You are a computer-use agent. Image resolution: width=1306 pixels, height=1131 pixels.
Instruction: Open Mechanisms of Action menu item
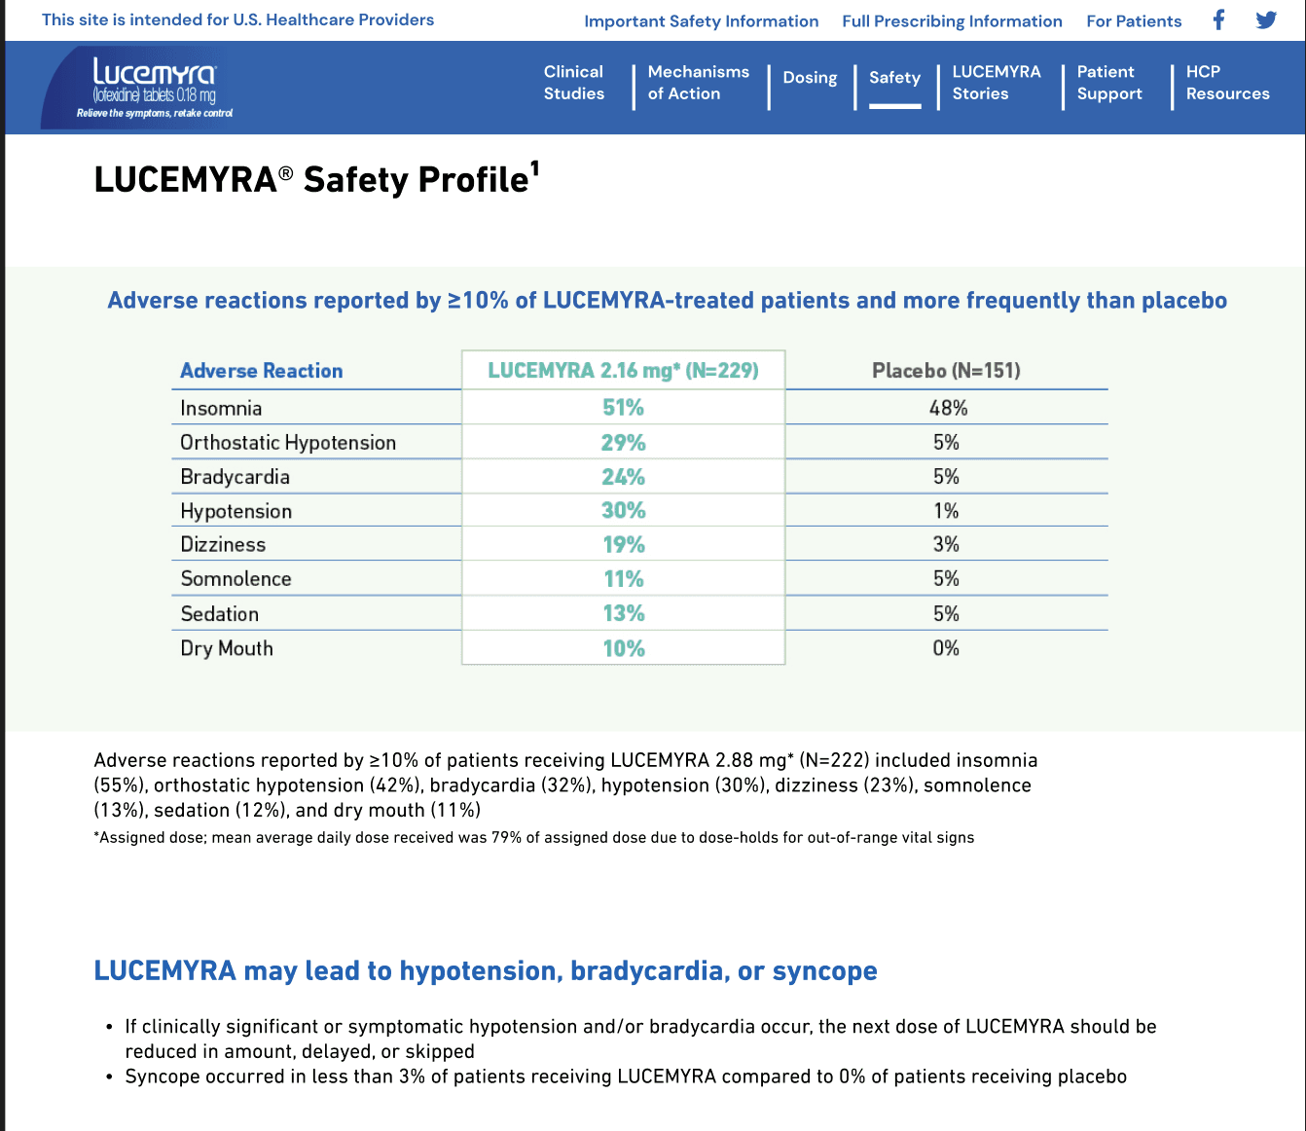click(x=699, y=83)
